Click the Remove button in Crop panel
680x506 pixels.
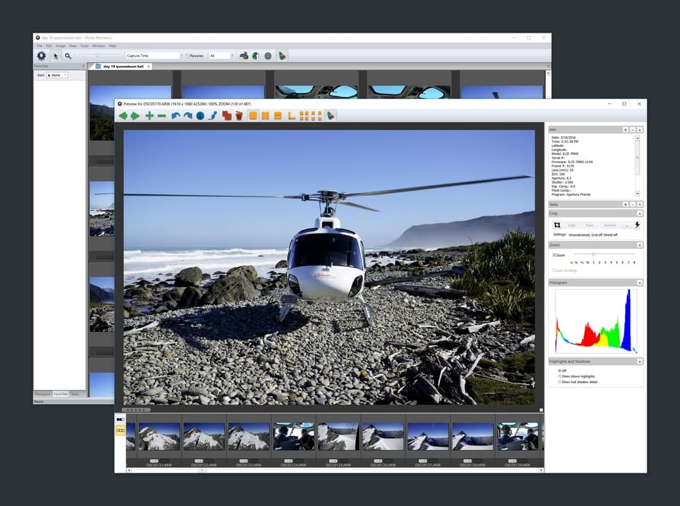610,225
